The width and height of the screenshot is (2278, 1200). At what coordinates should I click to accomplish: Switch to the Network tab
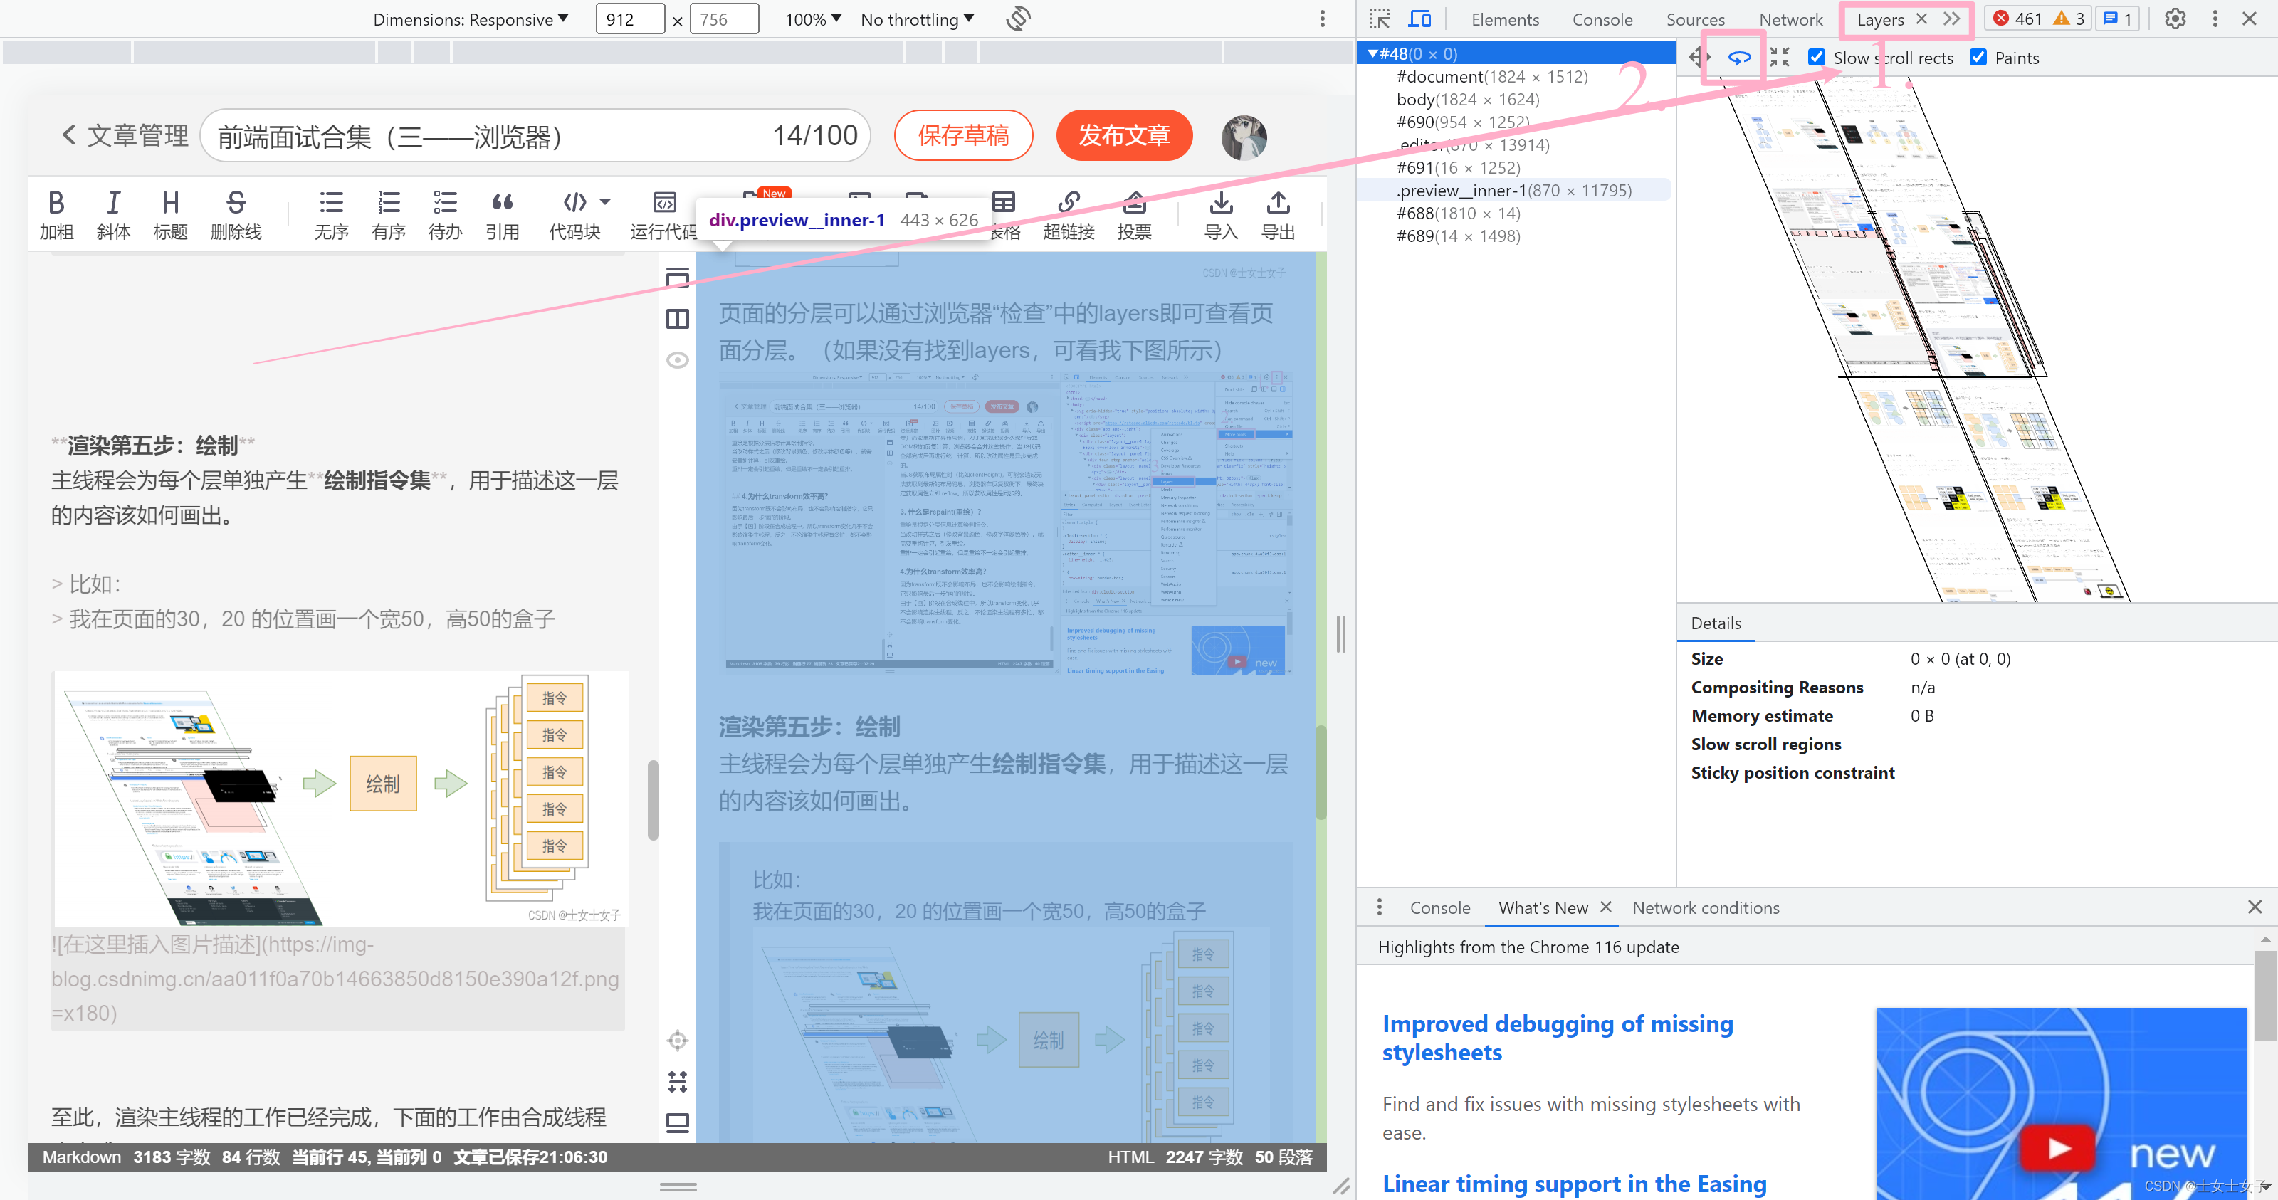[x=1790, y=19]
